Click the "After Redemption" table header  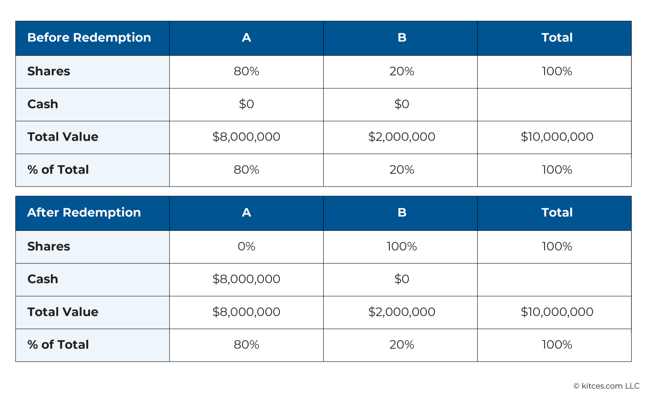84,213
